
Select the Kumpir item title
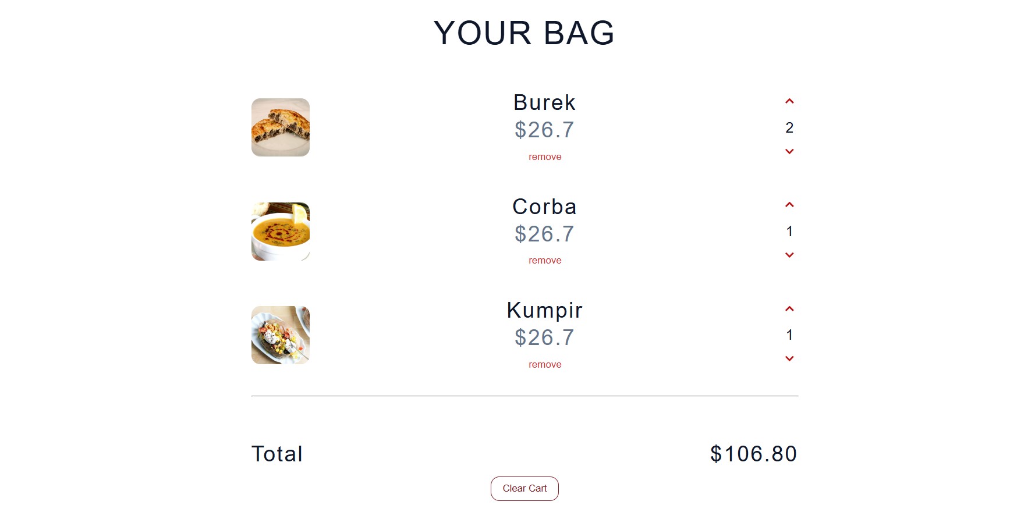[x=544, y=310]
